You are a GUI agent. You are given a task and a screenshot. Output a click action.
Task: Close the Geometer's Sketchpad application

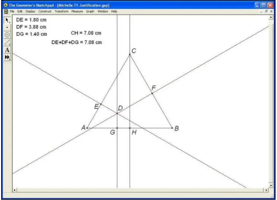click(x=270, y=5)
